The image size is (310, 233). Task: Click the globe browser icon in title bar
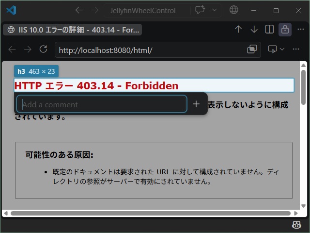pos(233,10)
